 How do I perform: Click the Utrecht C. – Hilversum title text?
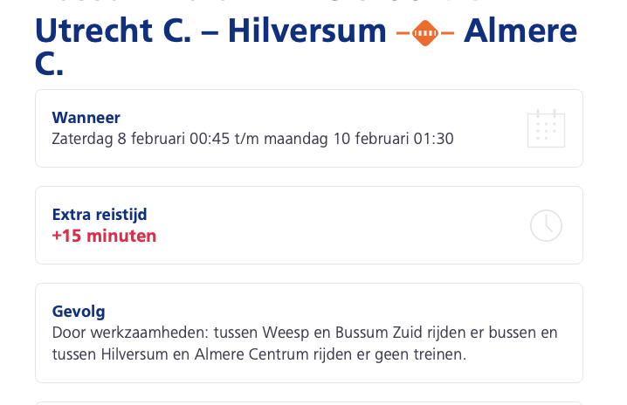tap(210, 31)
